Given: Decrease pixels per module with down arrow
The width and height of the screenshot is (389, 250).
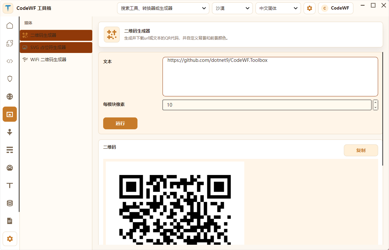Looking at the screenshot, I should [375, 108].
